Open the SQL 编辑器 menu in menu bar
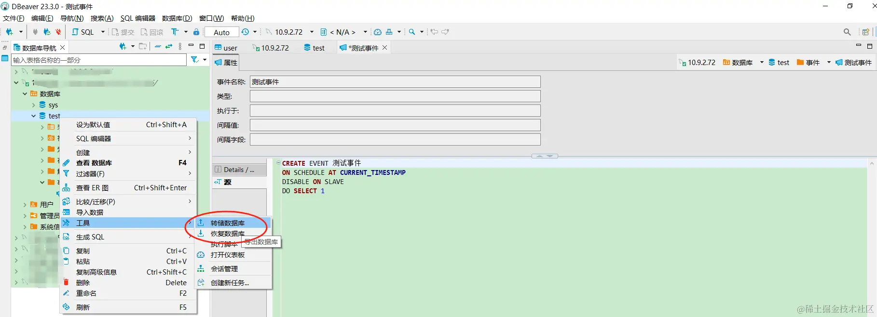Viewport: 877px width, 317px height. tap(138, 18)
